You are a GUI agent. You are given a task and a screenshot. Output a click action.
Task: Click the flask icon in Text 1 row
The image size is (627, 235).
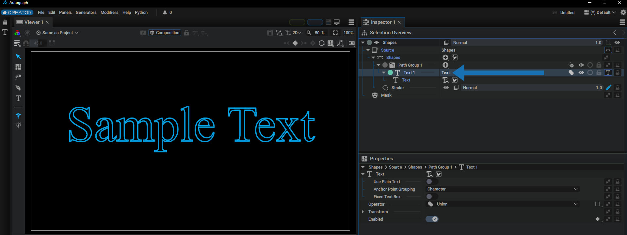(x=618, y=72)
